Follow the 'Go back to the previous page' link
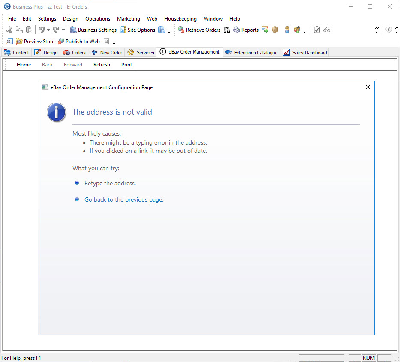The image size is (400, 362). click(x=123, y=200)
